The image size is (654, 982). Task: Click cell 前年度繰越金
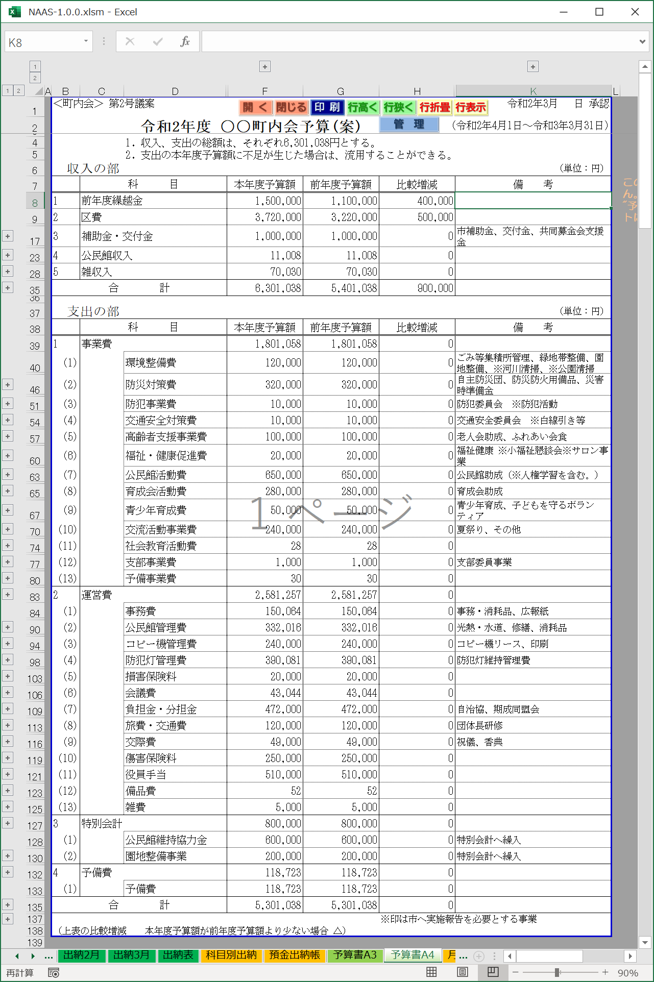(x=153, y=201)
